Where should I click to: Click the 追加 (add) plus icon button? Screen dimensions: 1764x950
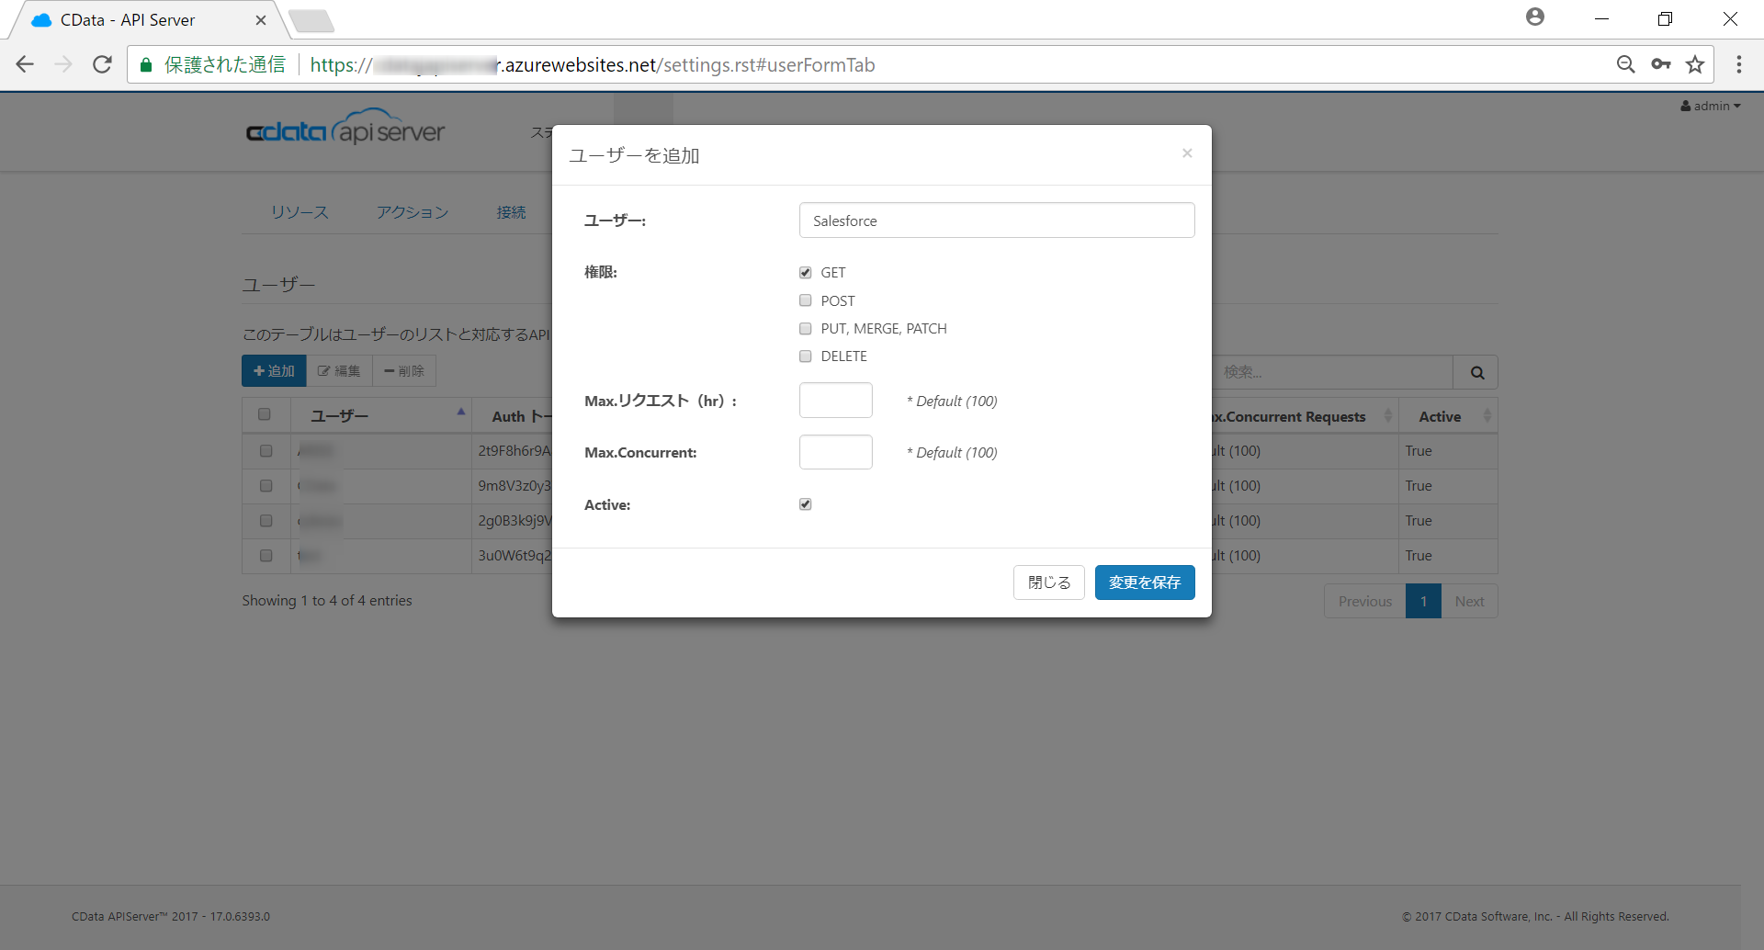(273, 370)
